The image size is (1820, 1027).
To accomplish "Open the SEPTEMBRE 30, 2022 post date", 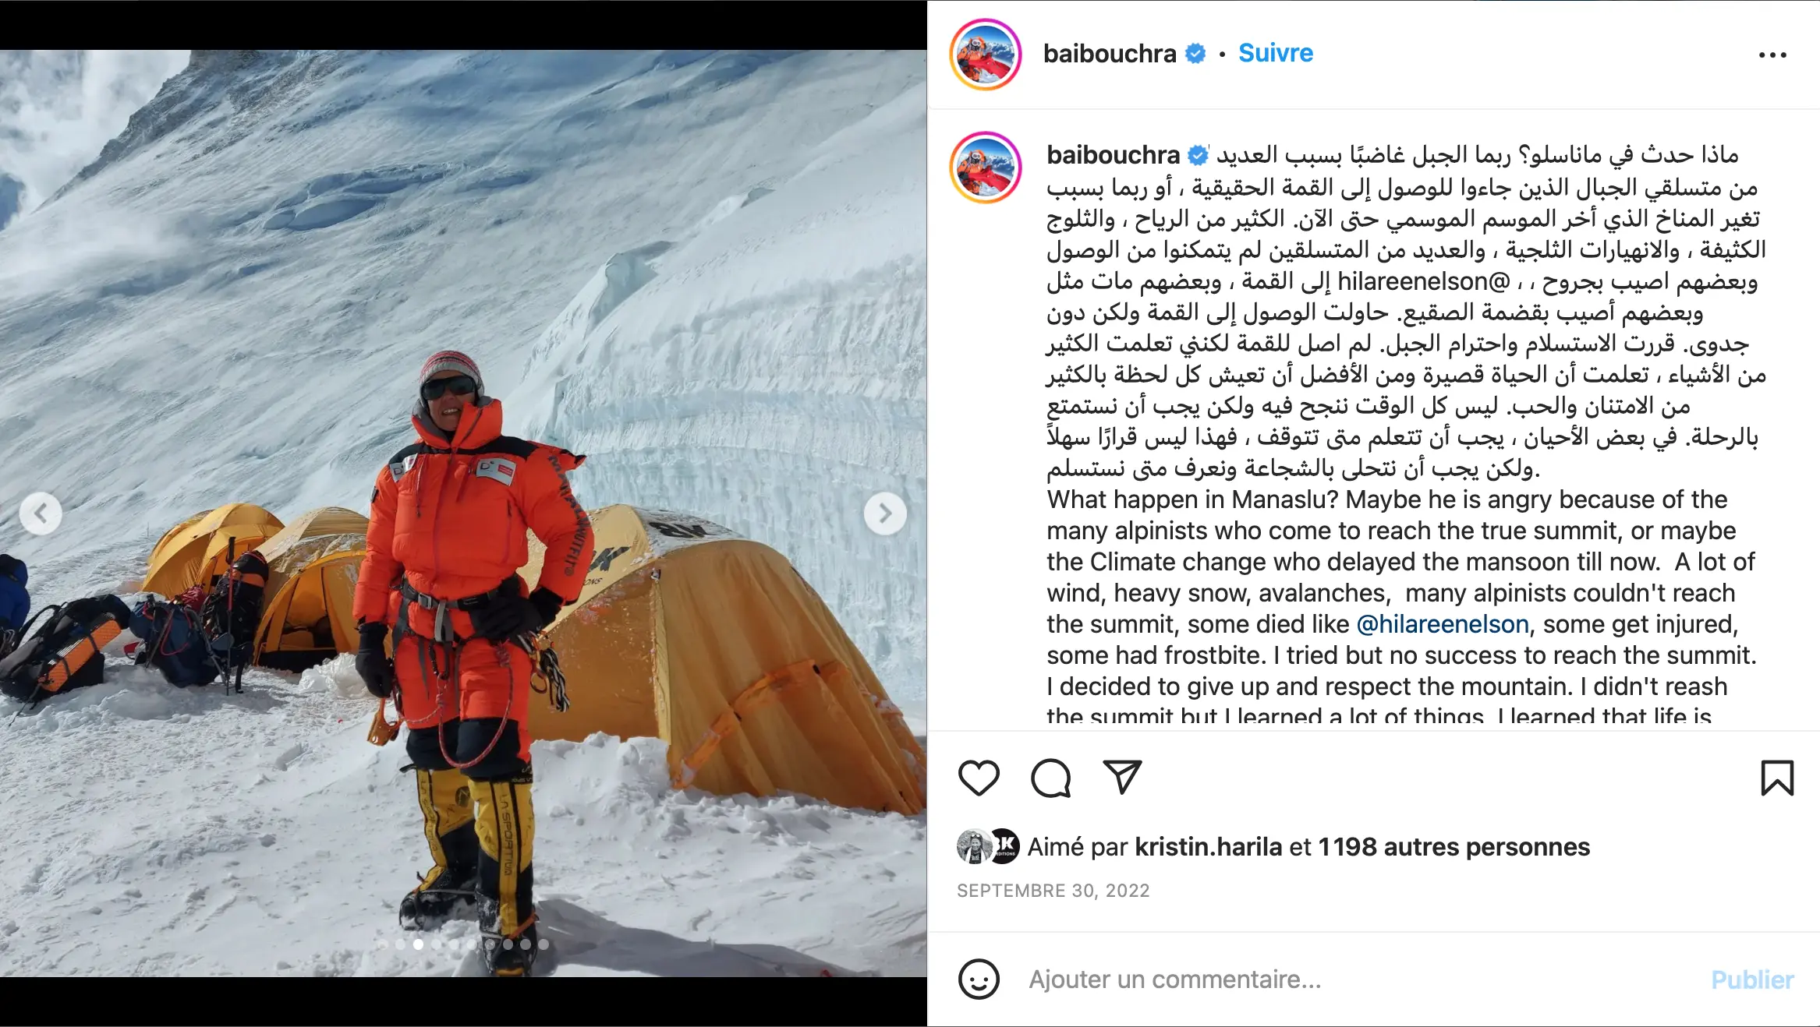I will click(x=1053, y=891).
